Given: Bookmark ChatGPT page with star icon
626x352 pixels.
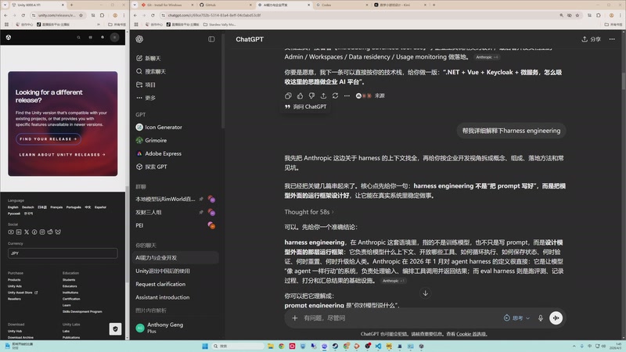Looking at the screenshot, I should 577,15.
